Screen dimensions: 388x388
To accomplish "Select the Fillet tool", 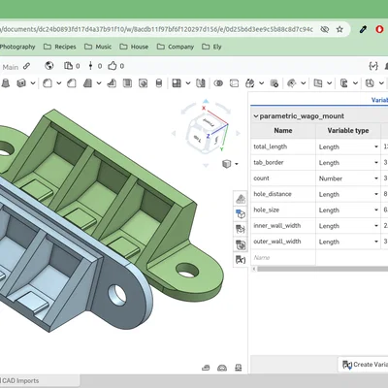I will pyautogui.click(x=48, y=83).
